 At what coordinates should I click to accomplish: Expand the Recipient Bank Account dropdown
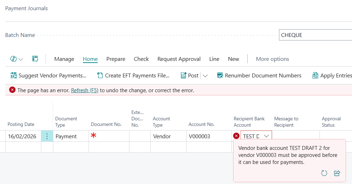click(x=266, y=136)
